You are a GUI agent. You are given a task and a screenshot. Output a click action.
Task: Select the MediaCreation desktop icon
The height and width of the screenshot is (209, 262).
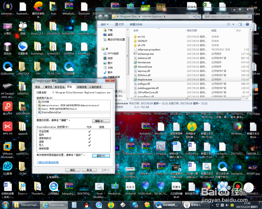tap(115, 188)
